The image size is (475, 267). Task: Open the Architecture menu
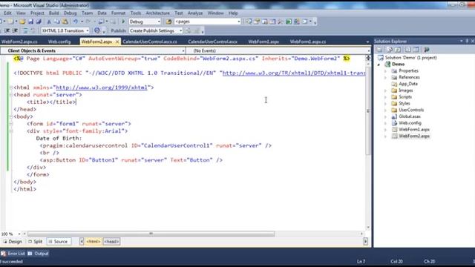click(x=157, y=13)
